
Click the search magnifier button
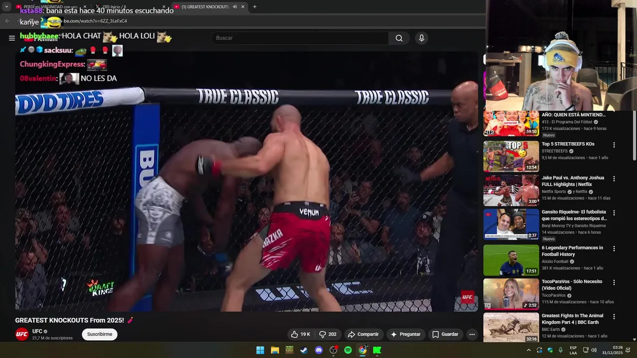point(399,38)
